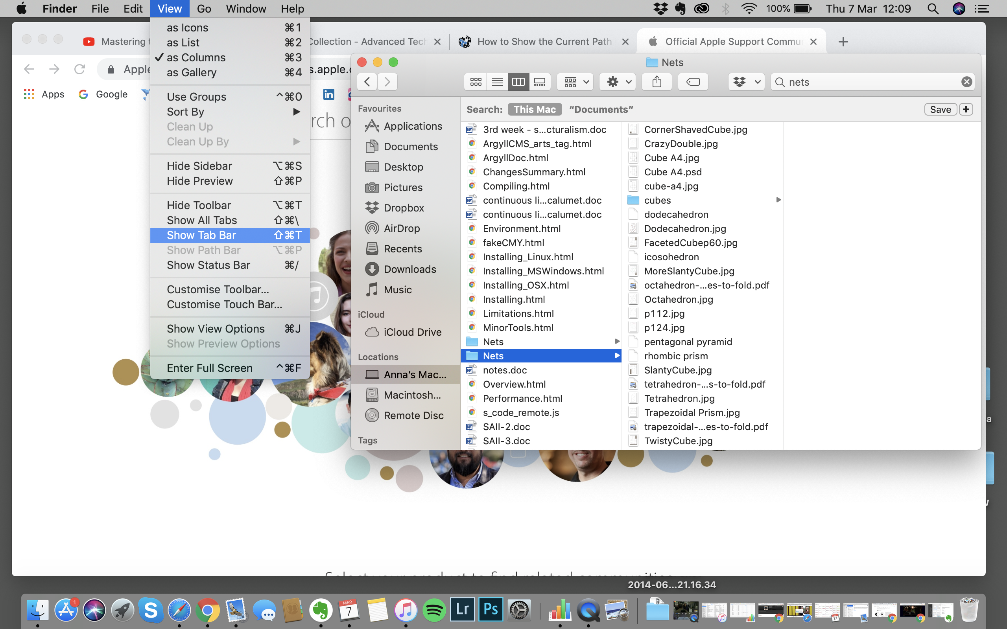Go back with Finder back arrow
1007x629 pixels.
click(367, 82)
